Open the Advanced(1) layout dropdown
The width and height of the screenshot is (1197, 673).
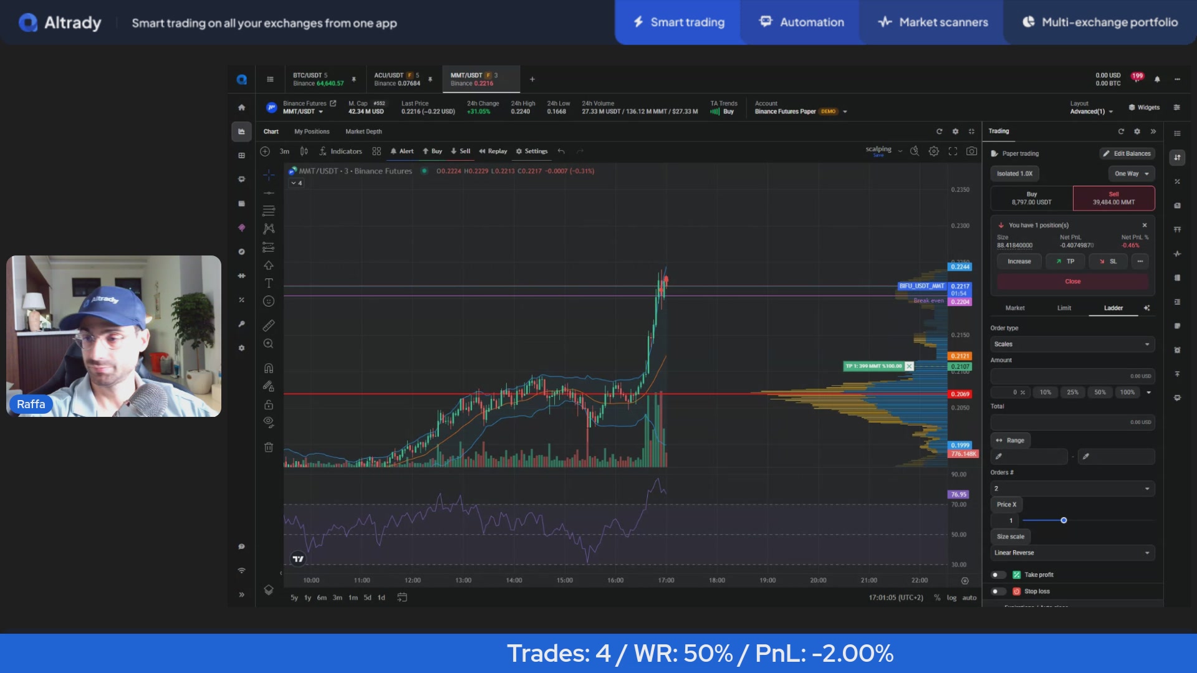pyautogui.click(x=1091, y=112)
